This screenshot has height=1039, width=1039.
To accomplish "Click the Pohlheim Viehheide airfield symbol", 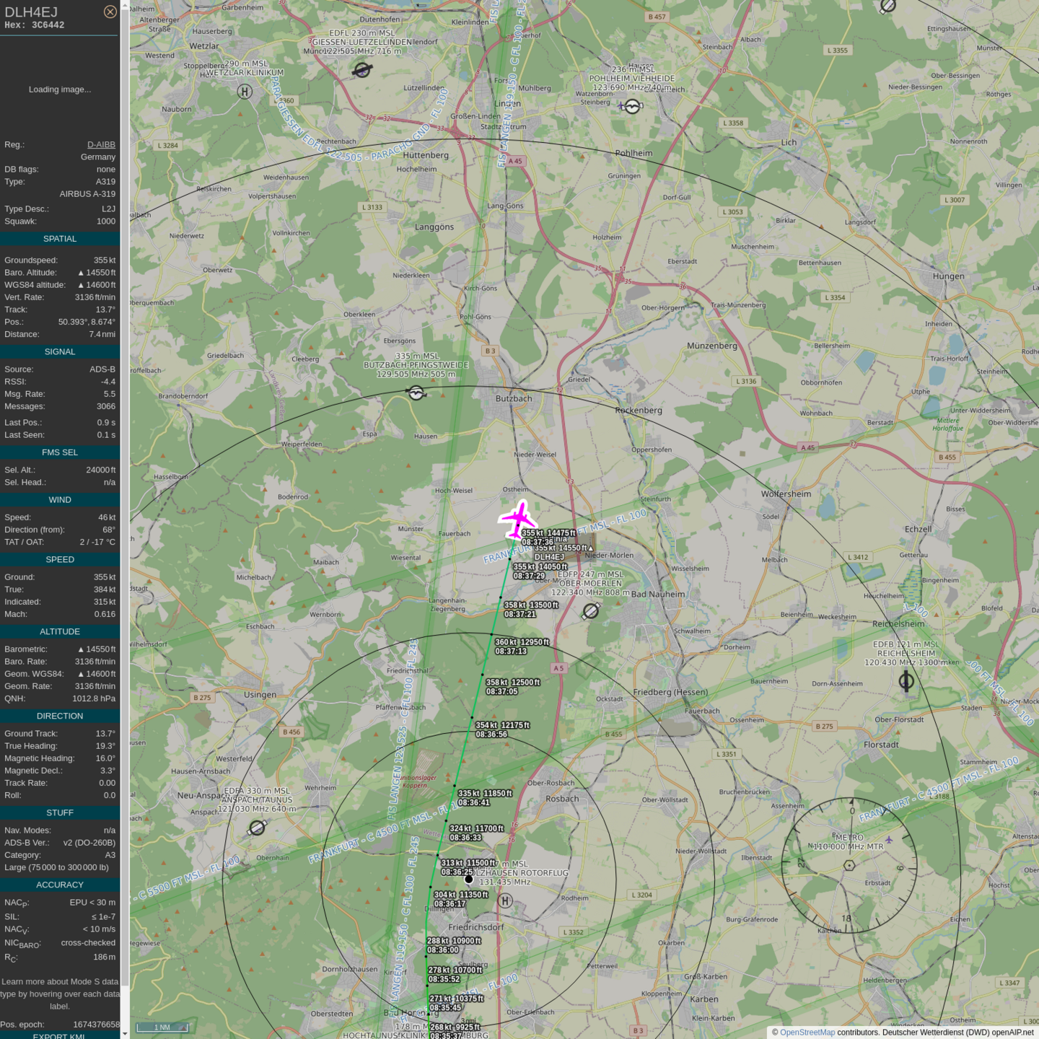I will pos(632,107).
